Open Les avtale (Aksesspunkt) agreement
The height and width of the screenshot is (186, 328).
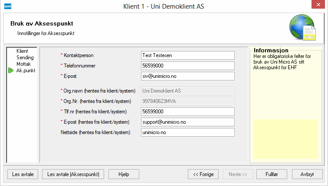[75, 174]
